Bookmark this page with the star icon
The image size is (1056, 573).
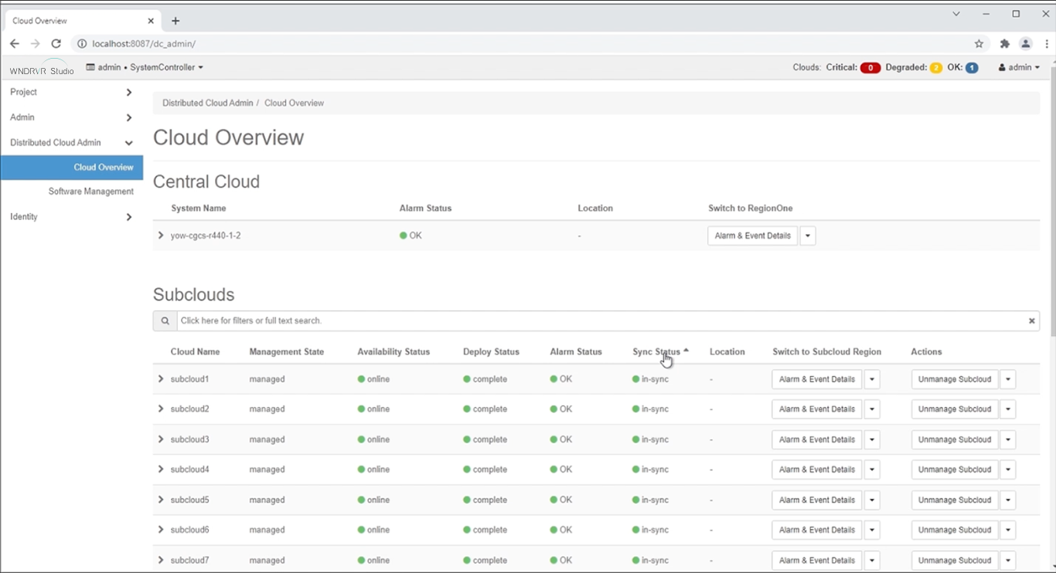(x=979, y=44)
